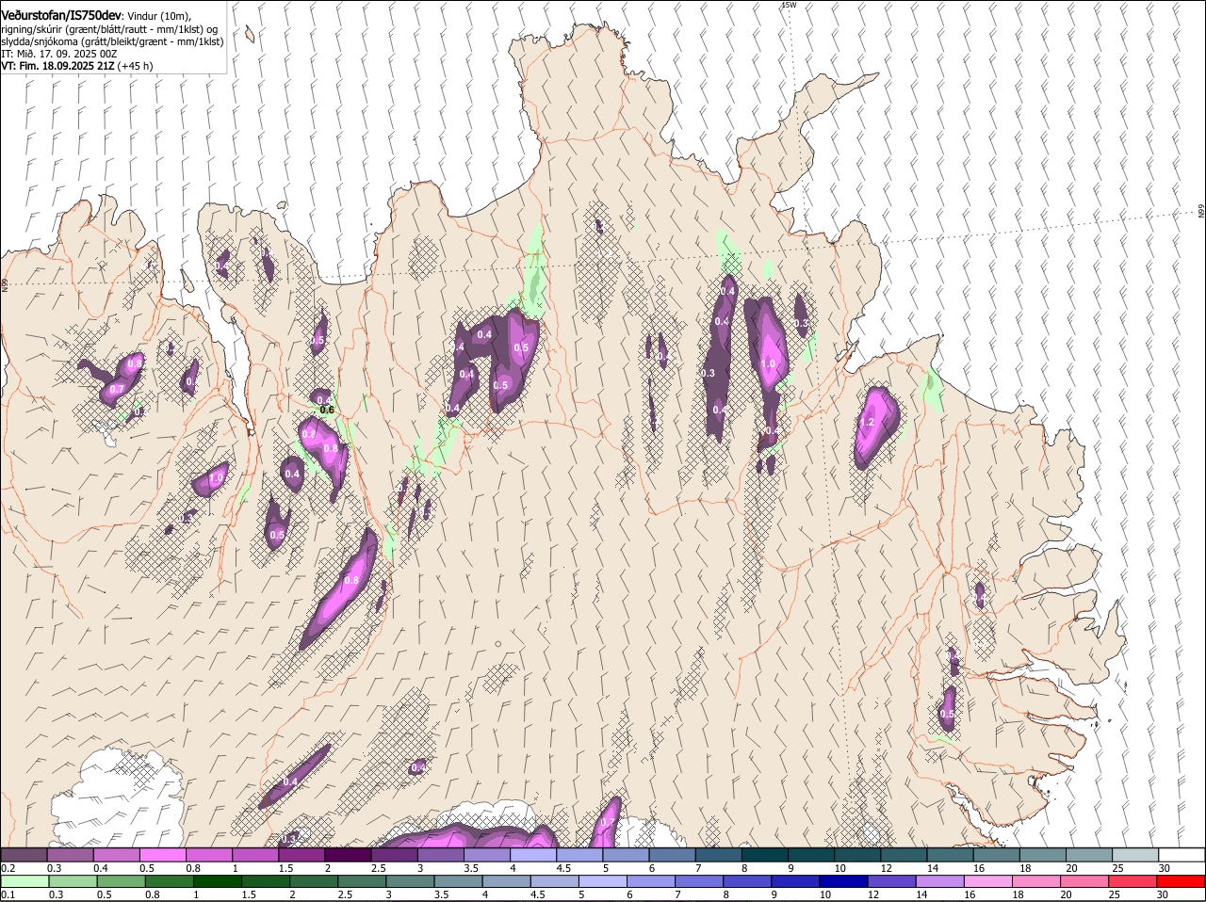1206x902 pixels.
Task: Pick the dark teal swatch between 8 and 9, upper legend
Action: [766, 854]
